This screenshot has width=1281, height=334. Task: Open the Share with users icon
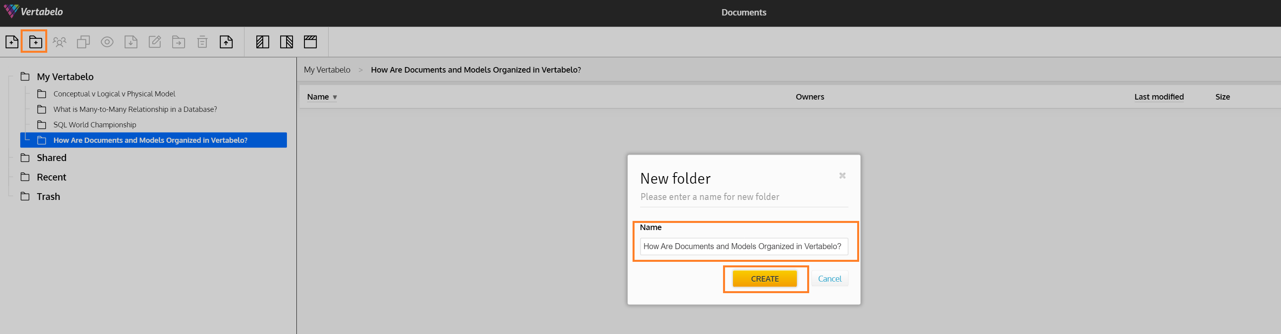tap(60, 42)
